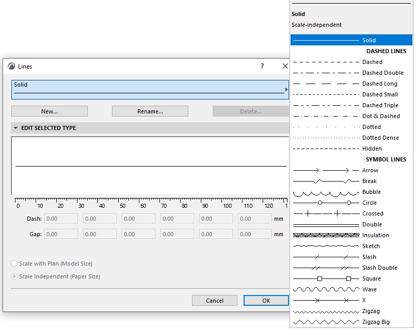
Task: Click the Archicad icon in Lines title bar
Action: [11, 66]
